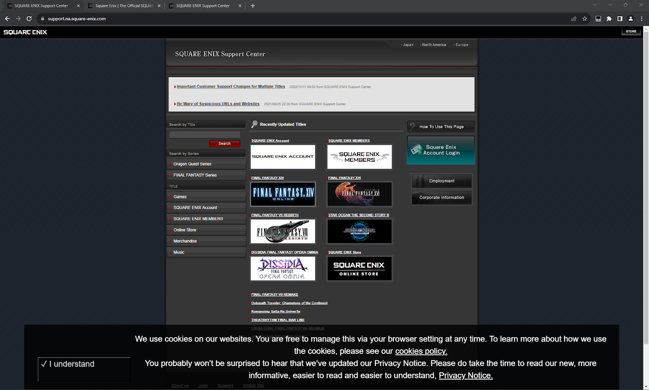Click SQUARE ENIX Account title link

click(x=270, y=141)
